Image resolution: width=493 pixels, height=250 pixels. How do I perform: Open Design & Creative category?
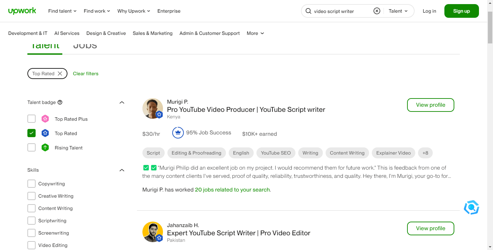click(x=106, y=33)
